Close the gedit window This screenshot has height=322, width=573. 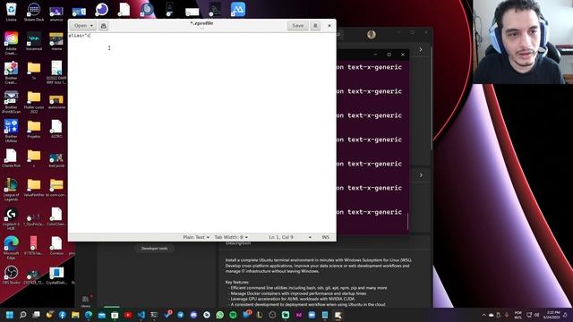coord(329,26)
